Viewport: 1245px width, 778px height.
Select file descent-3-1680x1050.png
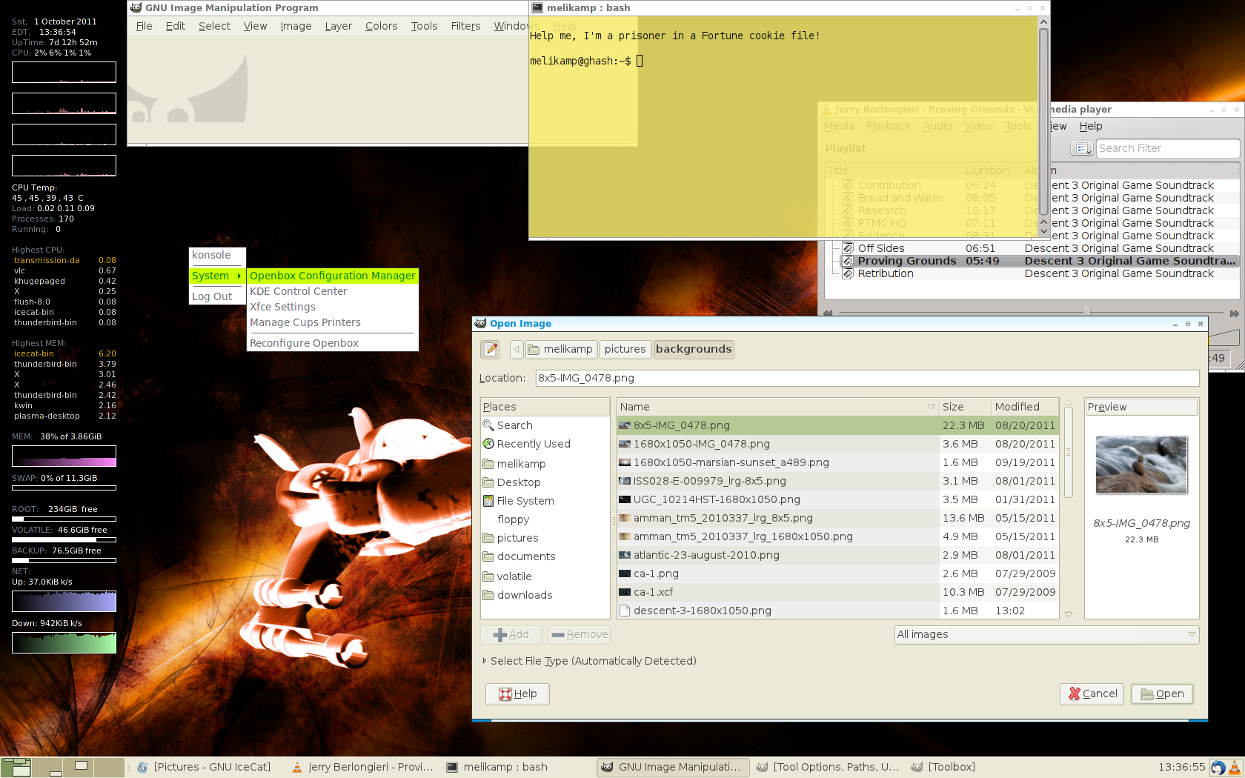click(x=837, y=611)
